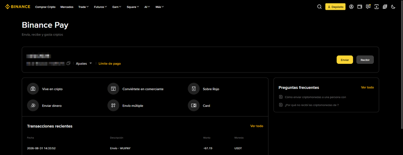Click the Conviértete en comerciante label

pos(143,89)
